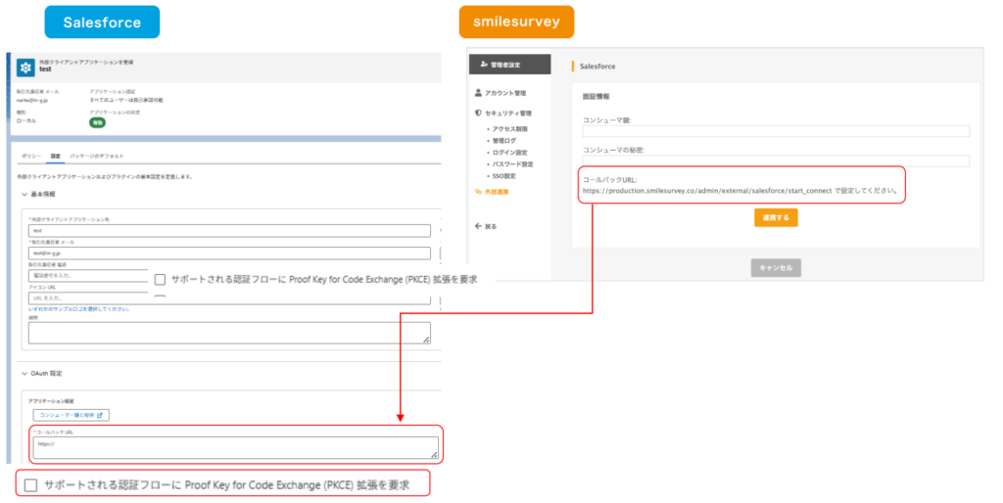The image size is (1003, 503).
Task: Collapse the 基本情報 section
Action: point(24,195)
